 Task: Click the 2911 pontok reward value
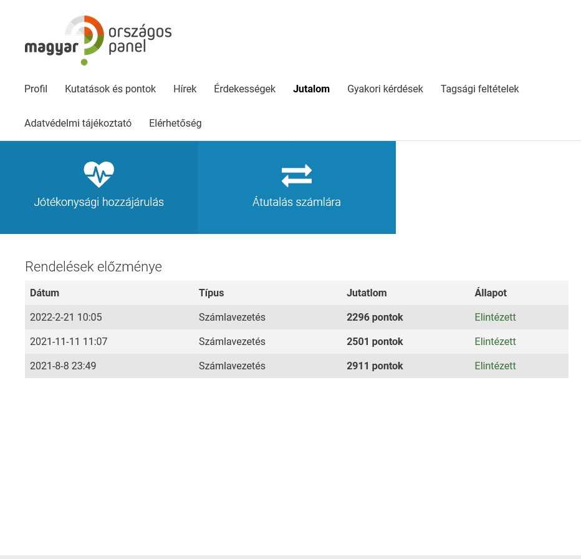tap(375, 366)
